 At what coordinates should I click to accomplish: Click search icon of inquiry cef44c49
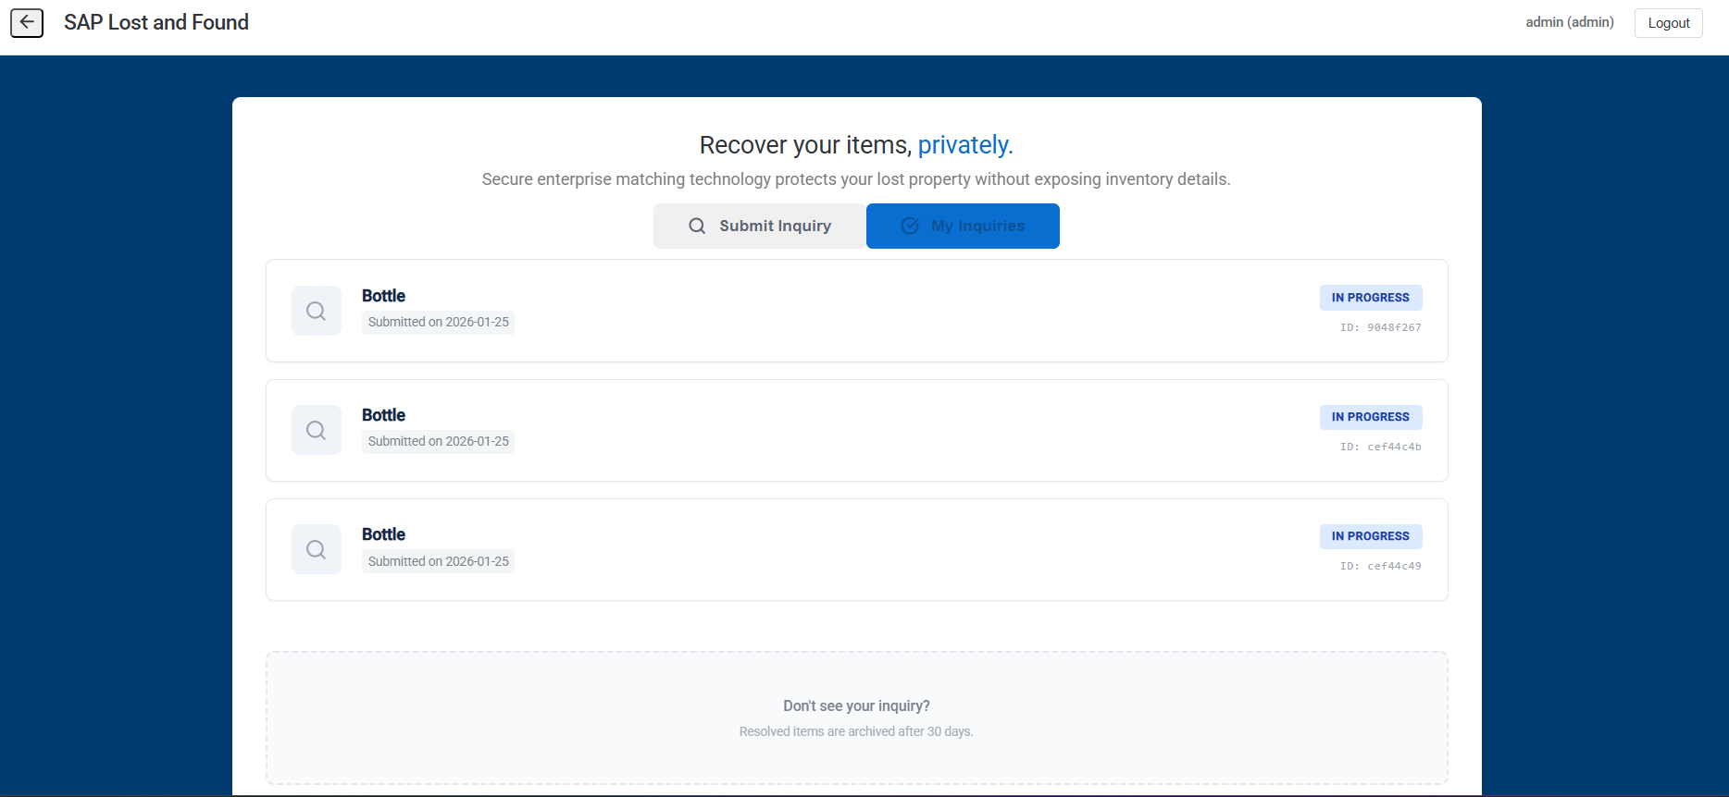point(317,549)
